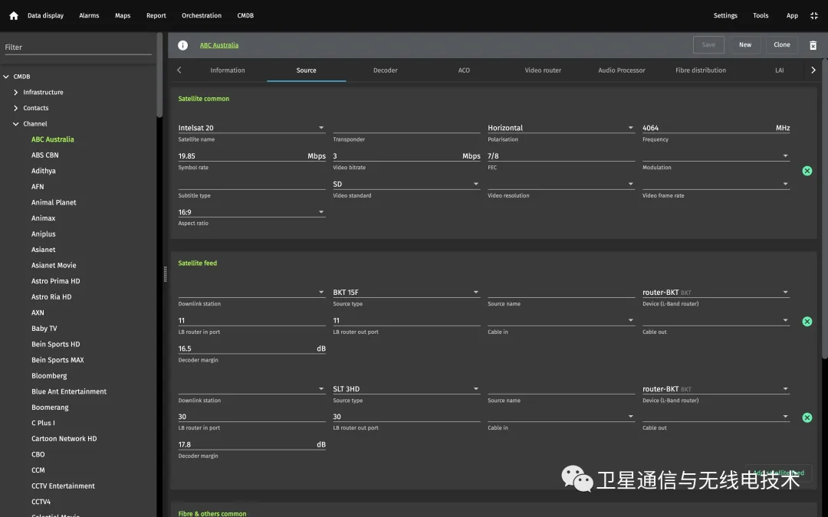Select the Cartoon Network HD channel
Image resolution: width=828 pixels, height=517 pixels.
[64, 438]
